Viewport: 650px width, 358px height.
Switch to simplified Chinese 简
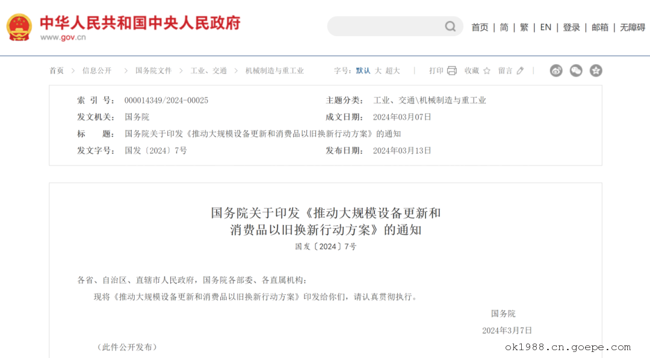504,27
